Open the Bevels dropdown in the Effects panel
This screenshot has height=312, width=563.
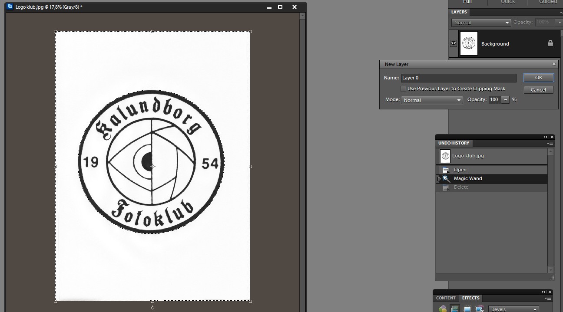point(513,309)
